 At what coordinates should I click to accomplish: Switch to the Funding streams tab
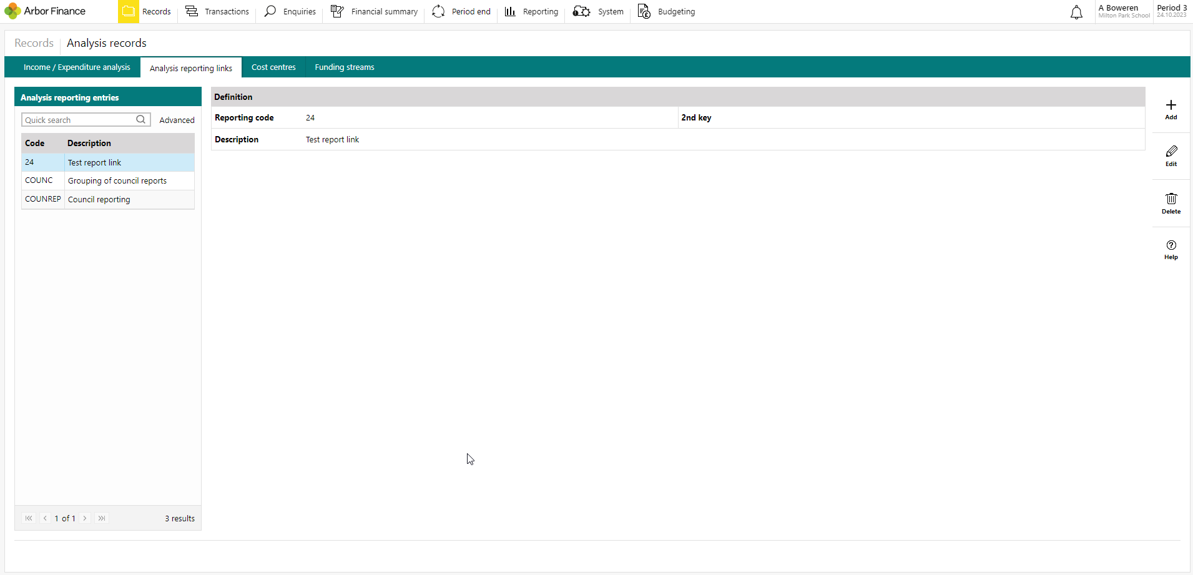point(345,67)
